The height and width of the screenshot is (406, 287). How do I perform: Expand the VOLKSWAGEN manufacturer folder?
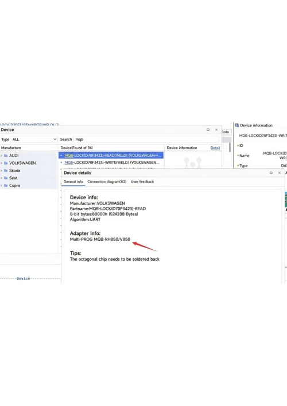click(x=1, y=163)
